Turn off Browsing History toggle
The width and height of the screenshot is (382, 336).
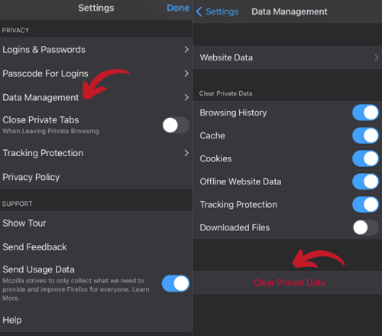pyautogui.click(x=365, y=113)
